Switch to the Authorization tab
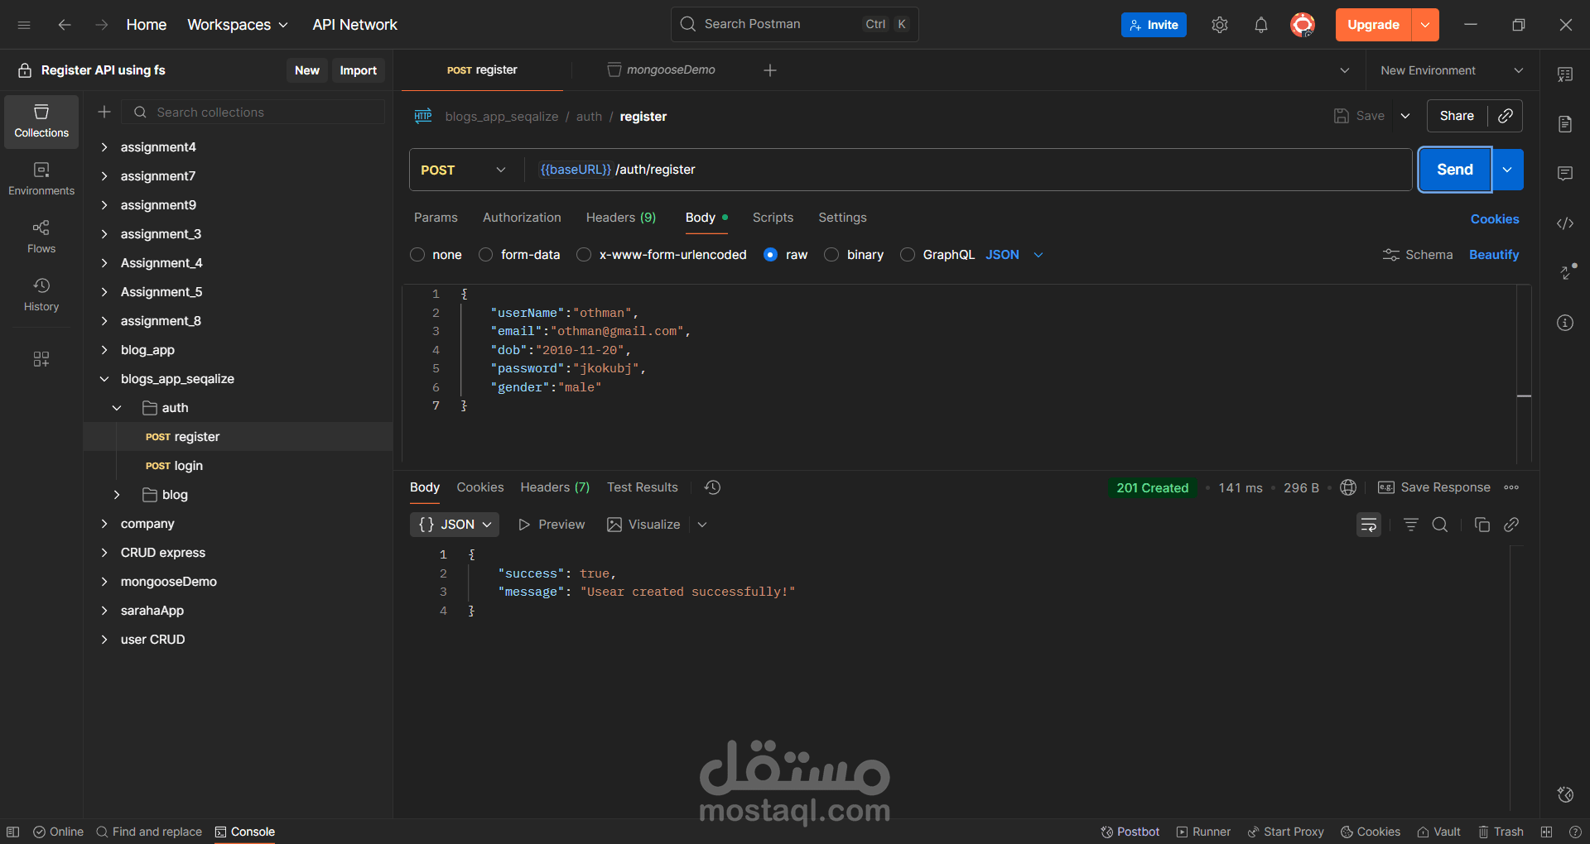The height and width of the screenshot is (844, 1590). tap(521, 218)
